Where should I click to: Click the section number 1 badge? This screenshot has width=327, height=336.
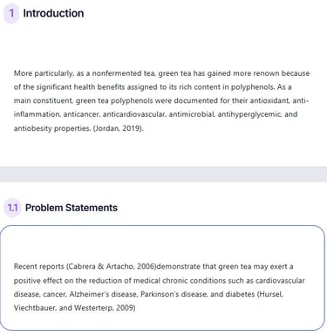click(x=11, y=13)
